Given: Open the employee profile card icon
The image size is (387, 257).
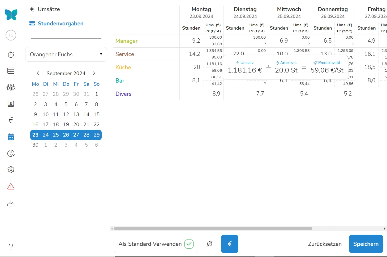Looking at the screenshot, I should click(x=11, y=104).
